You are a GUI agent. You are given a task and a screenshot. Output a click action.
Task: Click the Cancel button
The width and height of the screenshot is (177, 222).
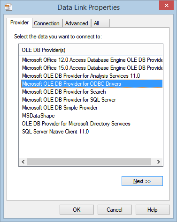[115, 210]
